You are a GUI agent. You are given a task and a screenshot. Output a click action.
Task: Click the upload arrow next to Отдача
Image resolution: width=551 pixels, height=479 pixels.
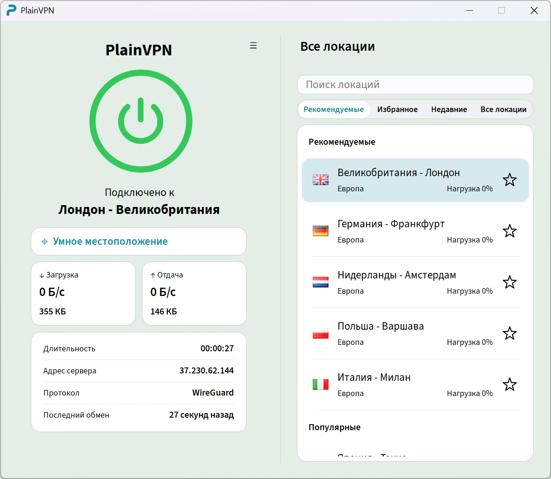point(153,276)
